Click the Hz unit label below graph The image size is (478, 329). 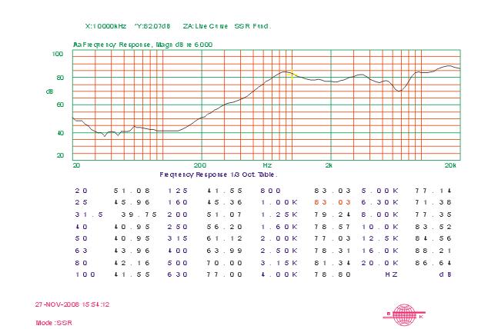[x=267, y=165]
